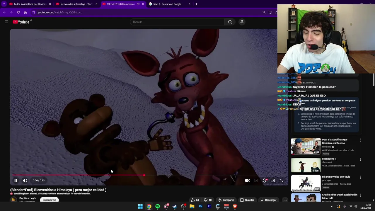Open 'Pedí a la Aerolínea' video thumbnail
Screen dimensions: 375x211
306,146
